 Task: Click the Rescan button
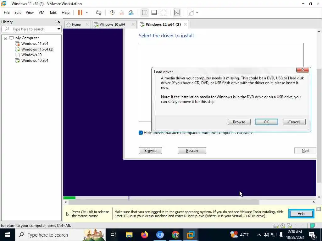coord(192,151)
